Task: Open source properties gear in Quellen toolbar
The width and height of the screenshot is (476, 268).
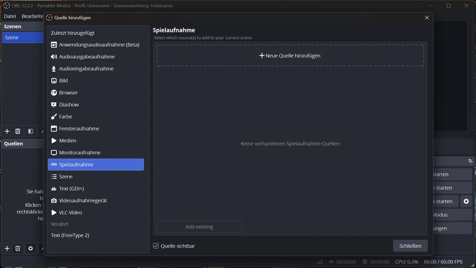Action: coord(31,249)
